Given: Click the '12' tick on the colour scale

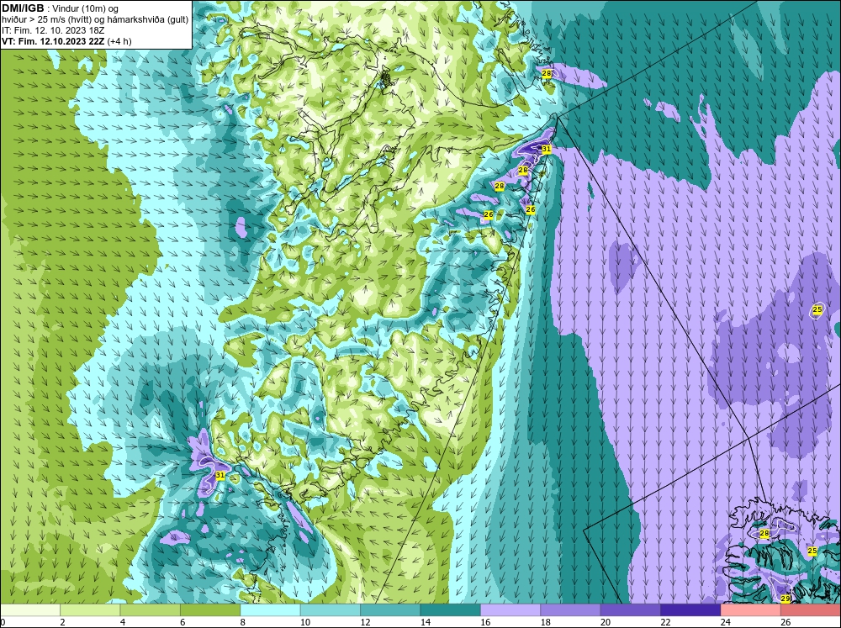Looking at the screenshot, I should tap(365, 623).
